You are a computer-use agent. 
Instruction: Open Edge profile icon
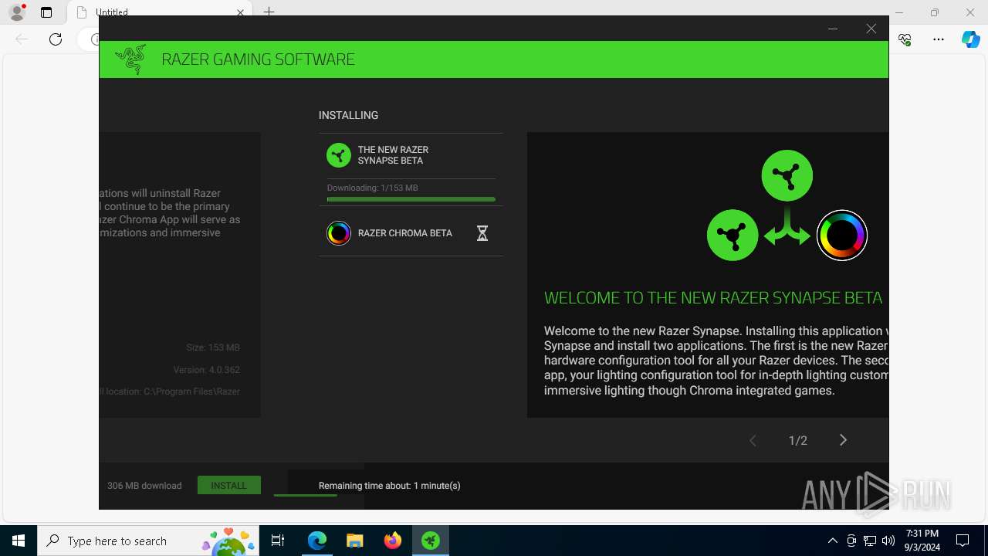[x=16, y=12]
